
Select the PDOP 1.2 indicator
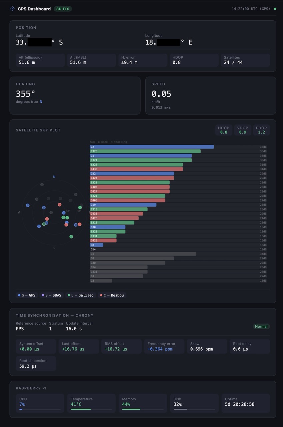click(x=261, y=130)
